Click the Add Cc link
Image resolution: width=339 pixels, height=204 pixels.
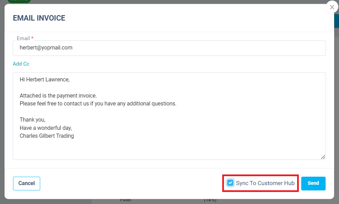[x=21, y=64]
